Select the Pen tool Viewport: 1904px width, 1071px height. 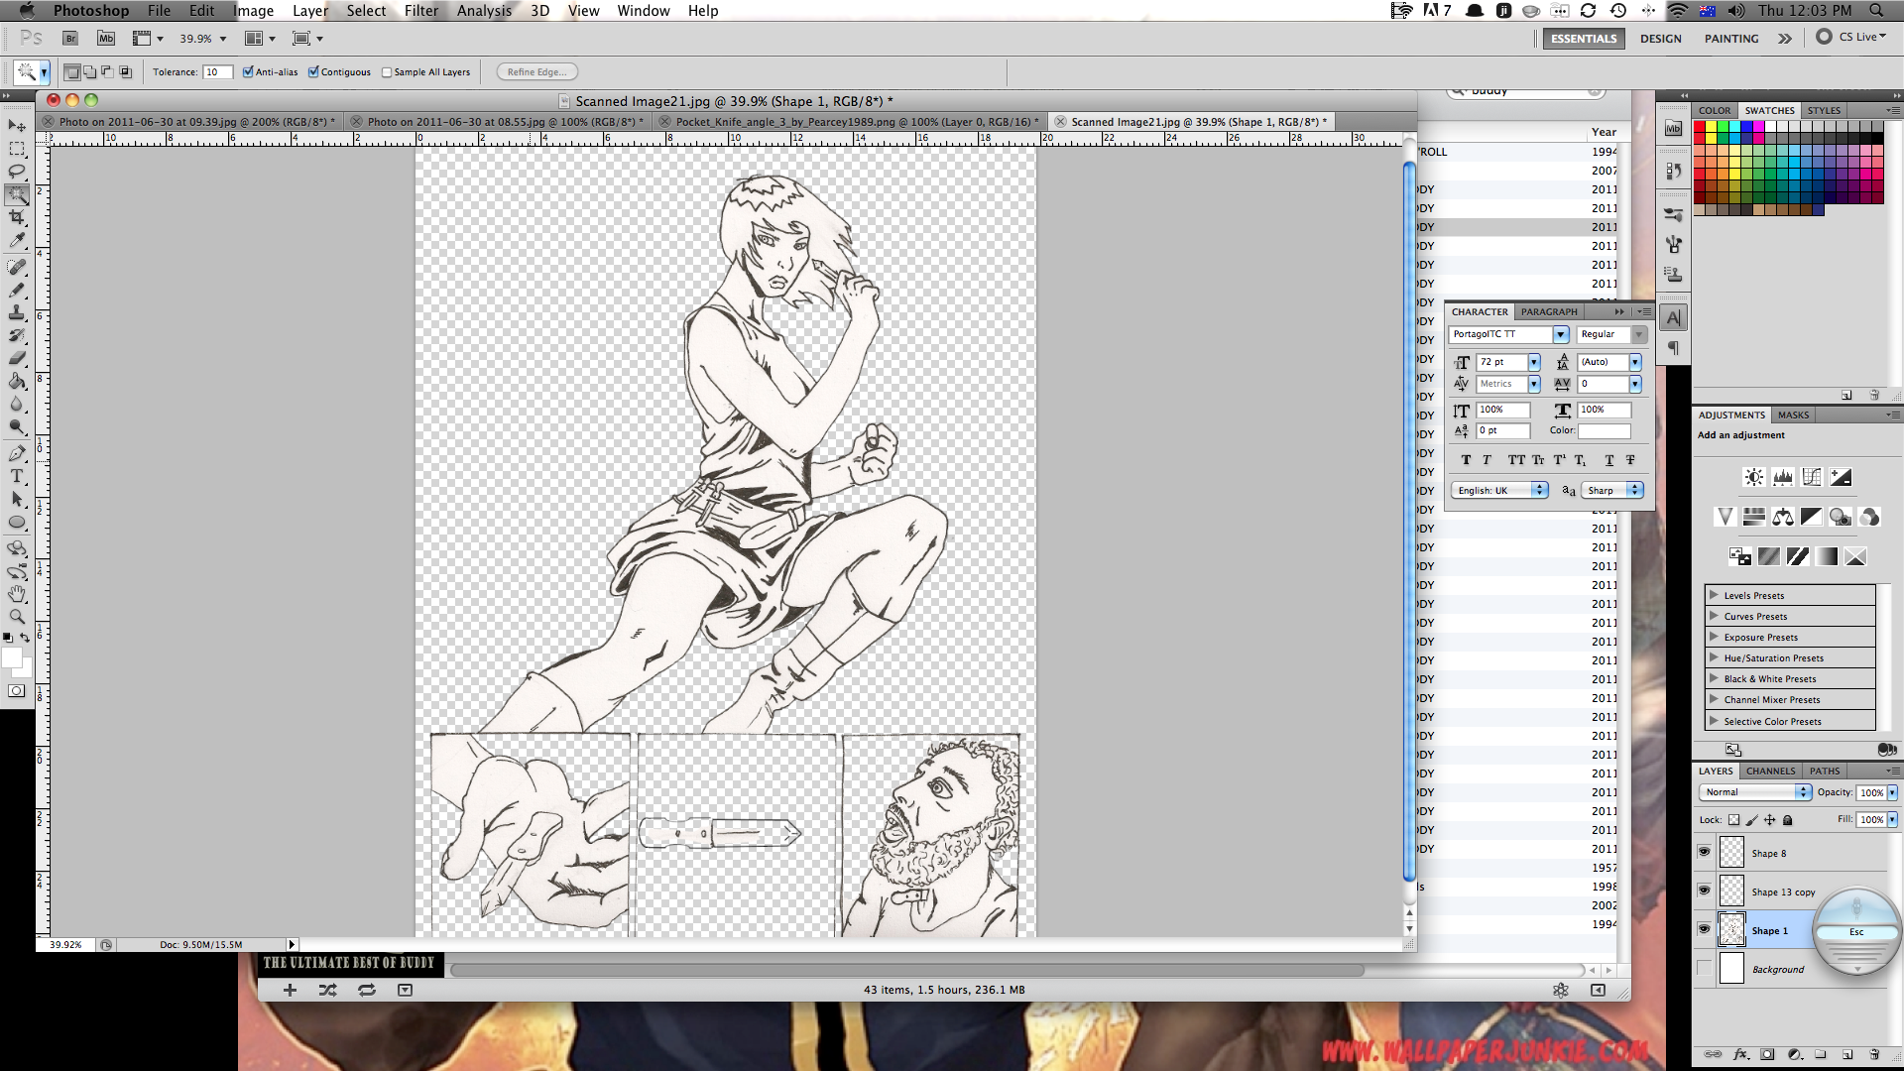pos(17,453)
